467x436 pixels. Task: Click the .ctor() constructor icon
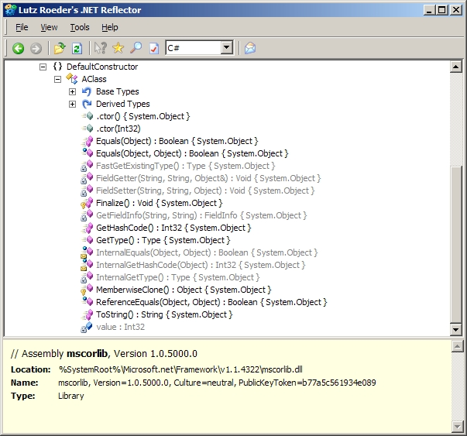point(88,116)
